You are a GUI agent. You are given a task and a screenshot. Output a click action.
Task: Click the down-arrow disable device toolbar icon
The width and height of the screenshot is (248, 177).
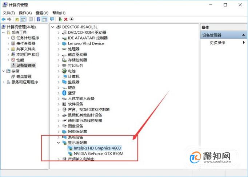click(x=72, y=20)
